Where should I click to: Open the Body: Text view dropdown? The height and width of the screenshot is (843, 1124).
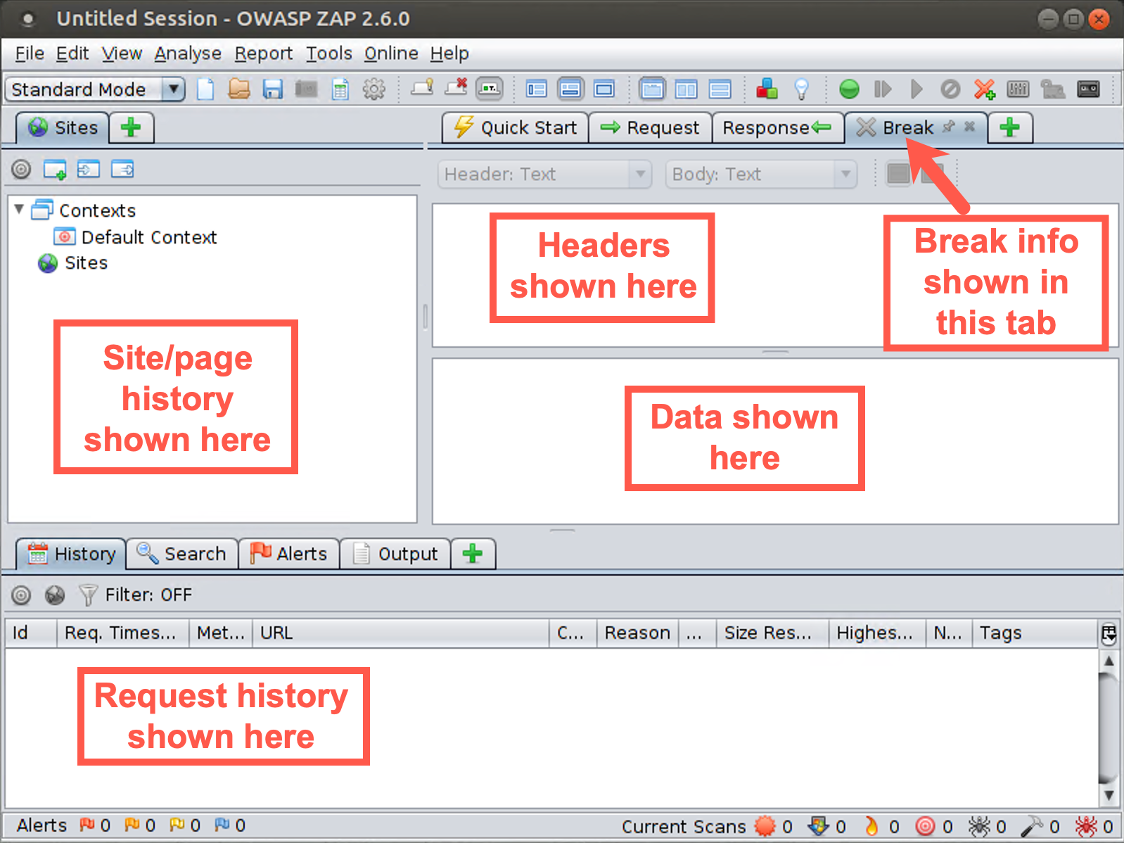(x=761, y=174)
